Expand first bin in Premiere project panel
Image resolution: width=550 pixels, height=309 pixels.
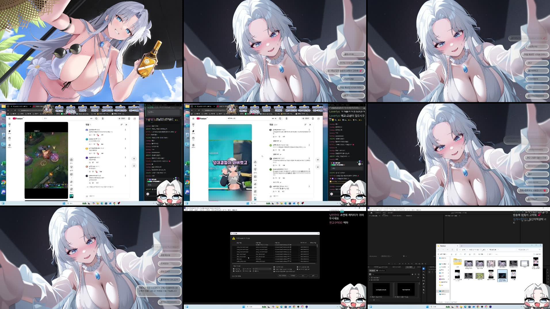tap(370, 278)
